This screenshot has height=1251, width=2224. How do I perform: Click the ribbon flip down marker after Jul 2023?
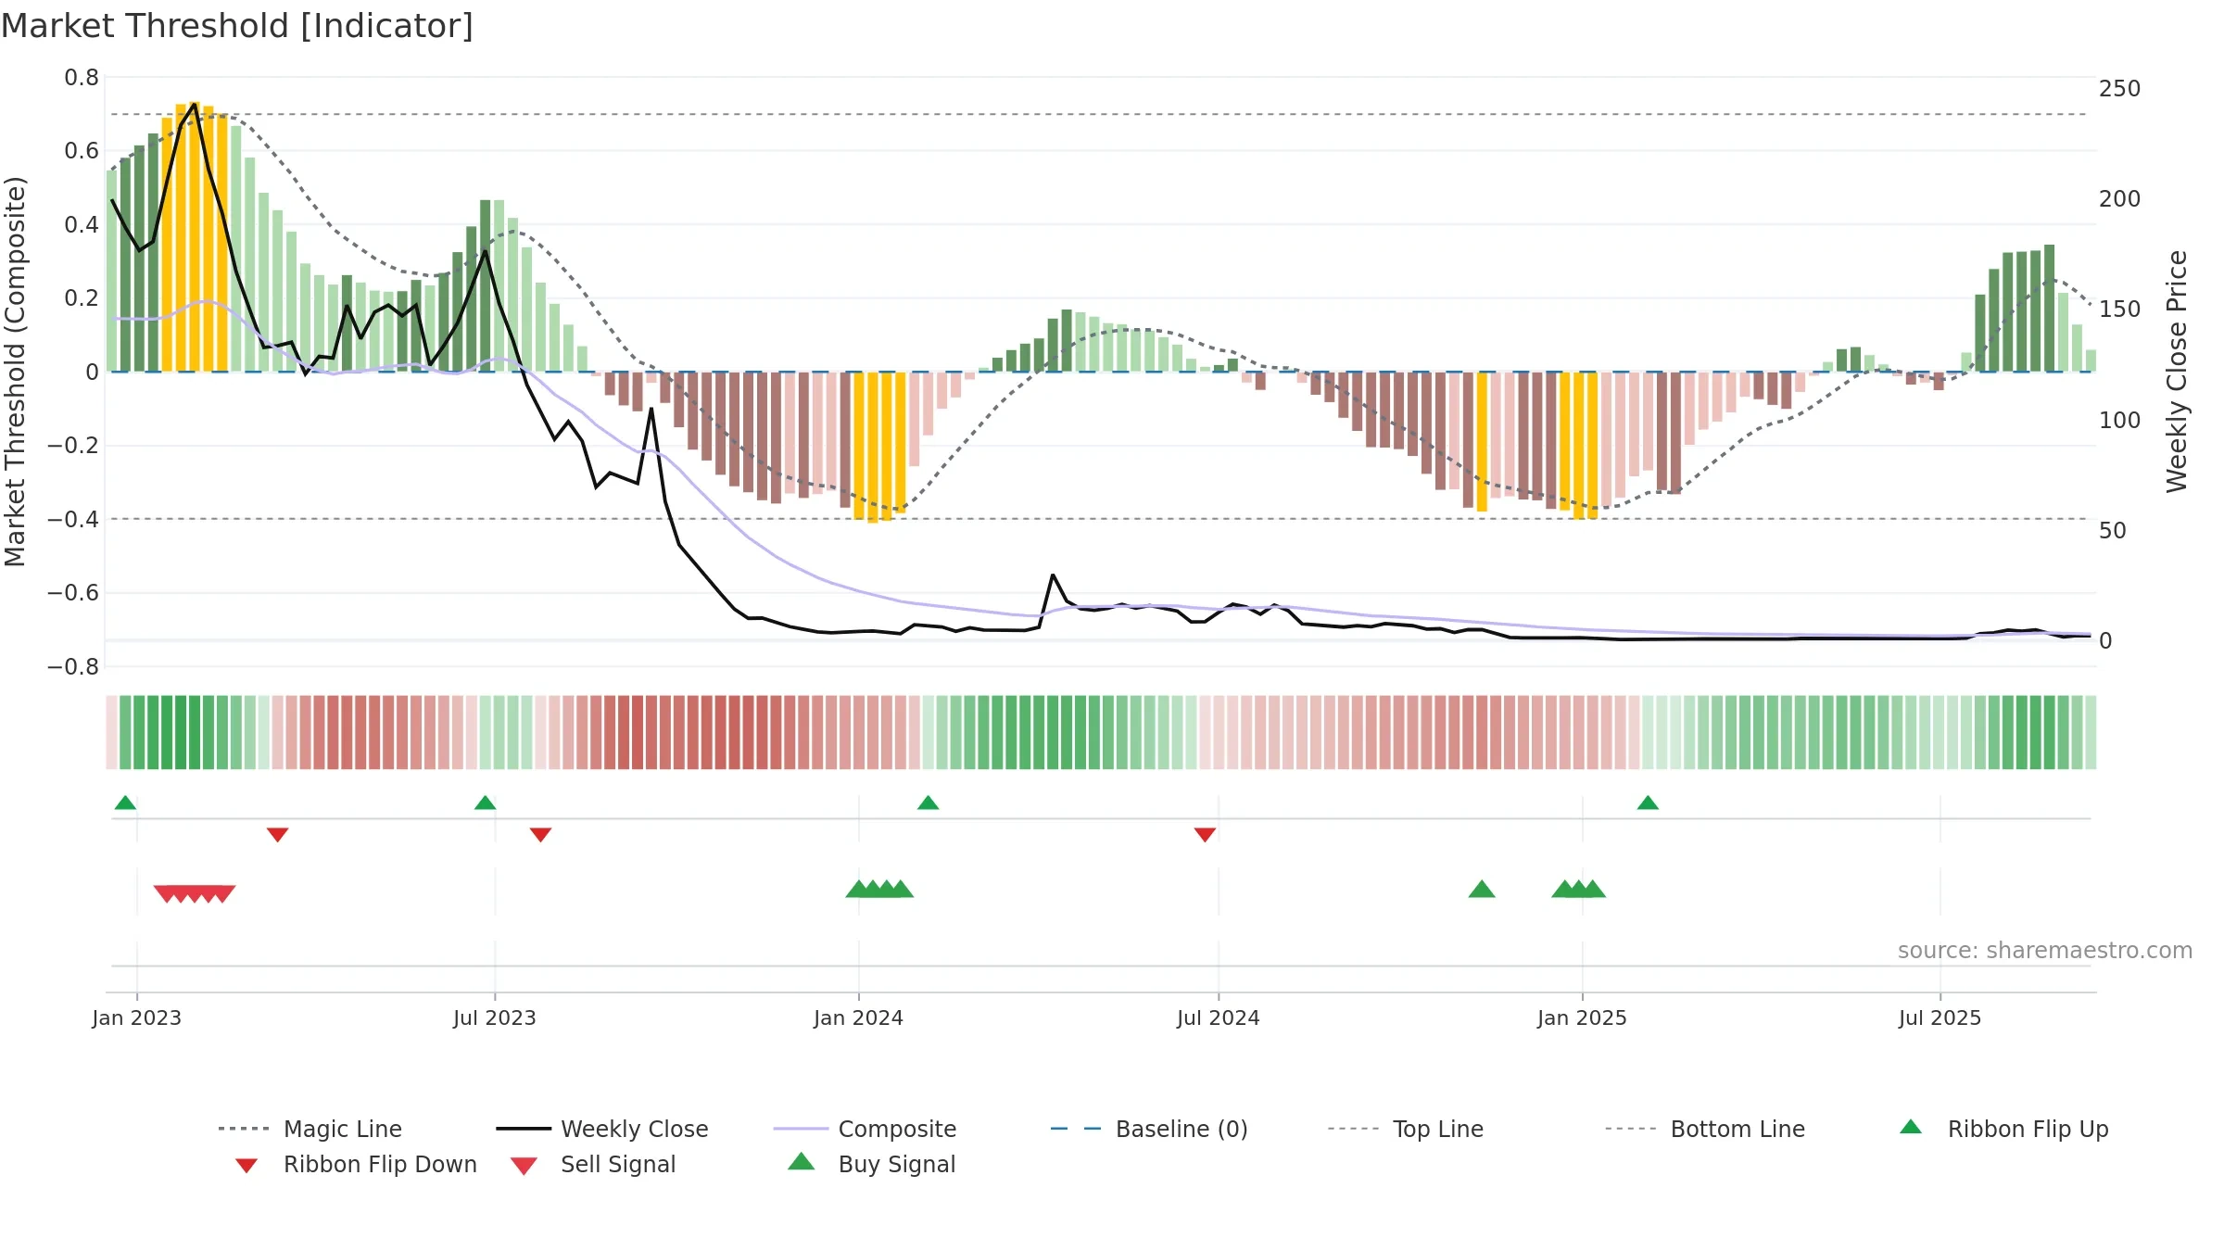pos(540,834)
